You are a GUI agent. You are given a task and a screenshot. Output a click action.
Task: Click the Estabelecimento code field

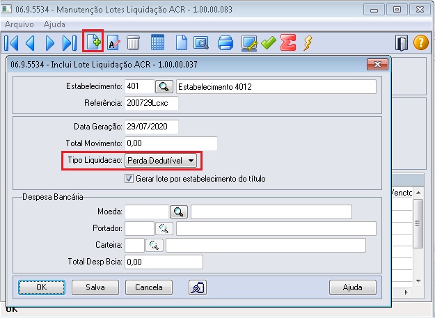point(139,86)
